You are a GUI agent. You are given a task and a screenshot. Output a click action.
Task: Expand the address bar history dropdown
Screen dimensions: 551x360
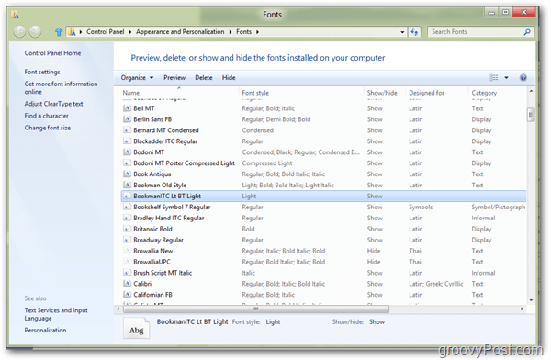(402, 32)
